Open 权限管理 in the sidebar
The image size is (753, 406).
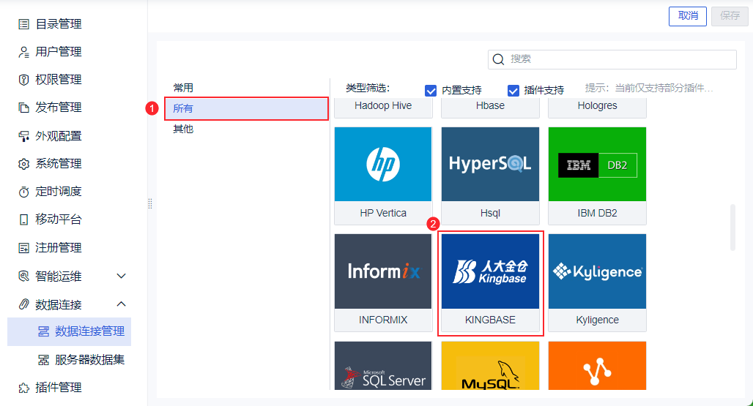pos(59,80)
